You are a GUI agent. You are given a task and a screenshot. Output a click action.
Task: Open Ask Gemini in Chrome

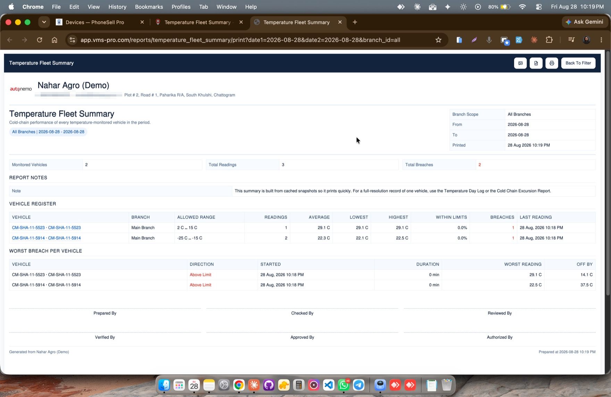point(585,22)
